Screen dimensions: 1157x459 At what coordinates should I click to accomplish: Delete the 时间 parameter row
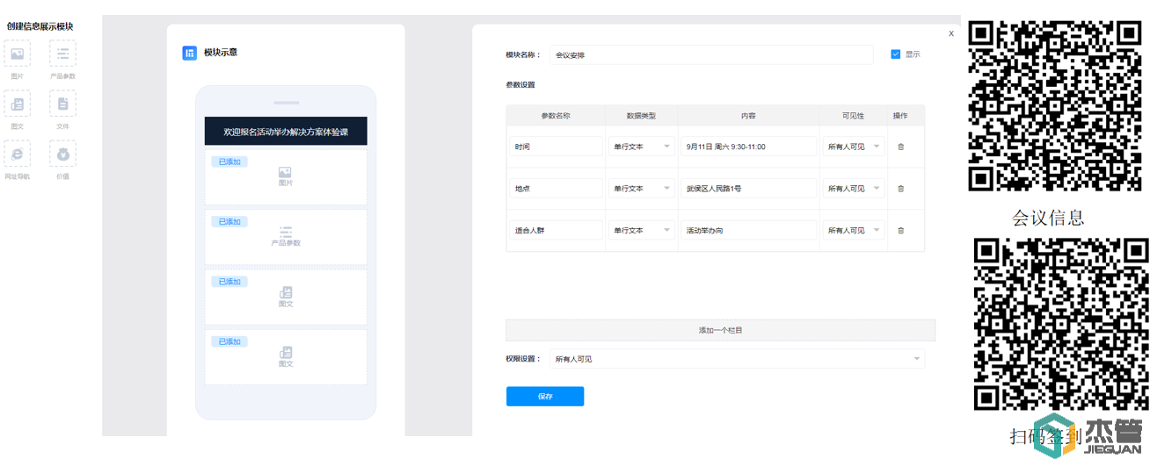tap(900, 147)
